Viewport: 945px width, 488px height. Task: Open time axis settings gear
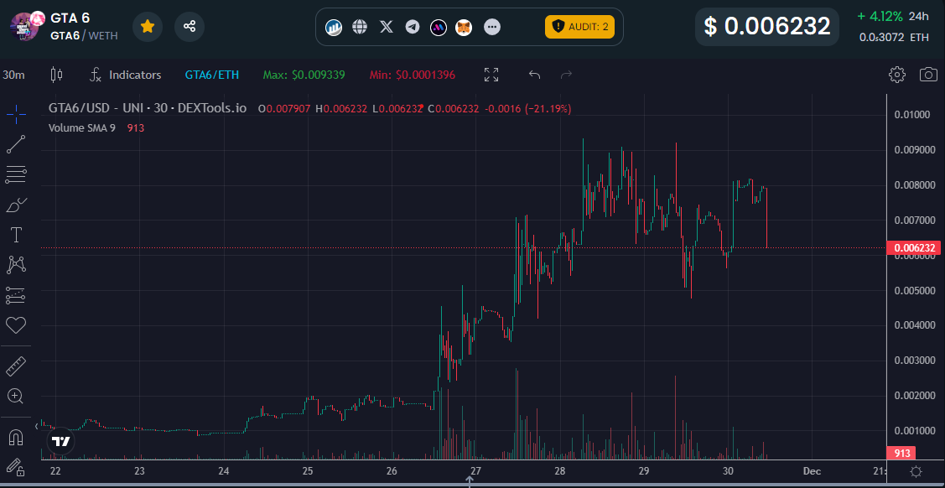[x=916, y=471]
